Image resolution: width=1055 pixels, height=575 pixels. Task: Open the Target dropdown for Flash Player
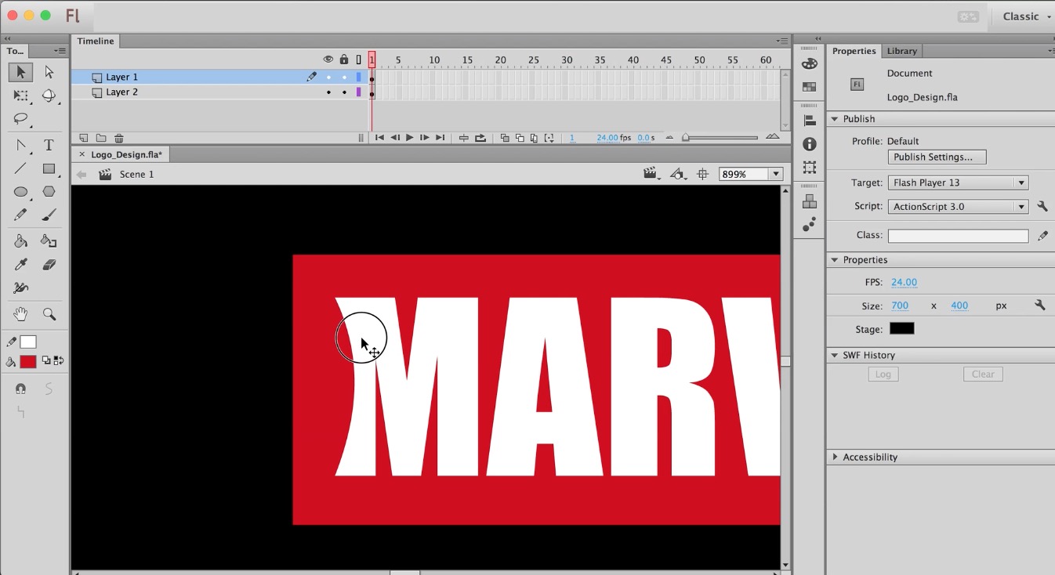coord(1021,182)
